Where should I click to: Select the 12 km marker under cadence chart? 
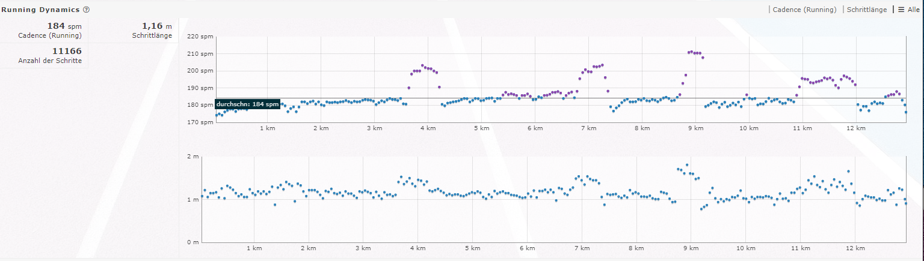855,128
